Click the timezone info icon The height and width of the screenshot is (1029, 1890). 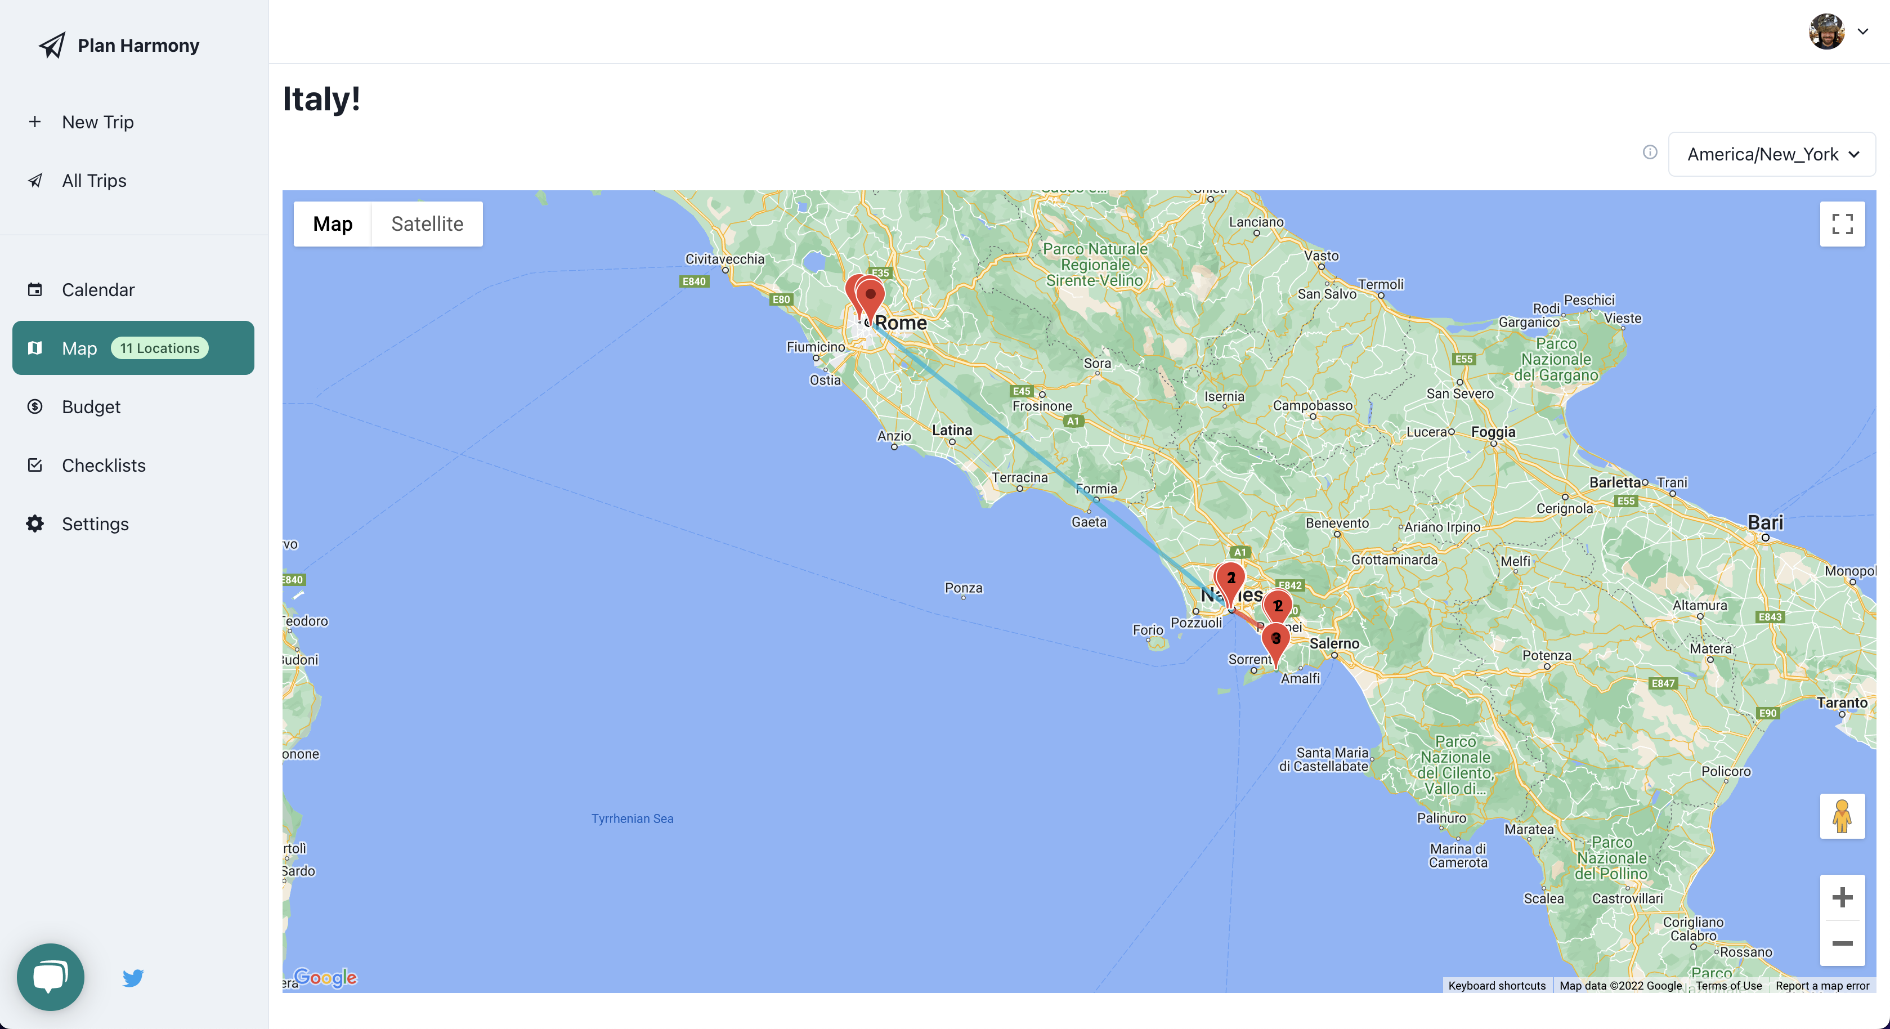pos(1649,153)
